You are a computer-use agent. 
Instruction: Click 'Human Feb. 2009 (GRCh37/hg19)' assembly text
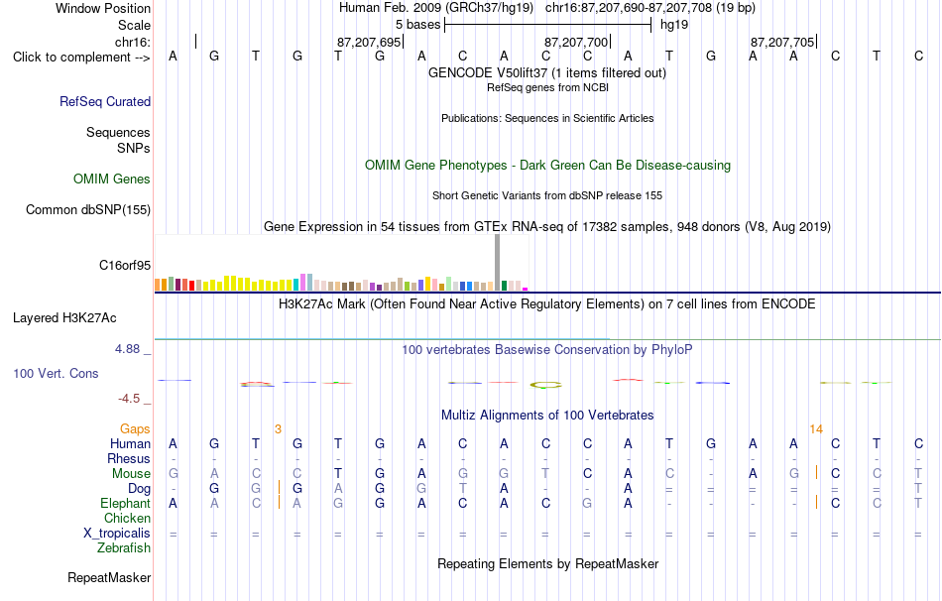pyautogui.click(x=436, y=8)
